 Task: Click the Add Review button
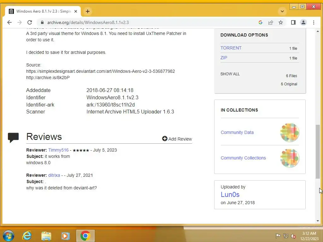[x=177, y=139]
